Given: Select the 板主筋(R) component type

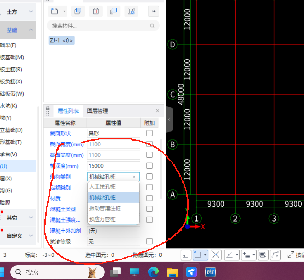Looking at the screenshot, I should pyautogui.click(x=11, y=70).
